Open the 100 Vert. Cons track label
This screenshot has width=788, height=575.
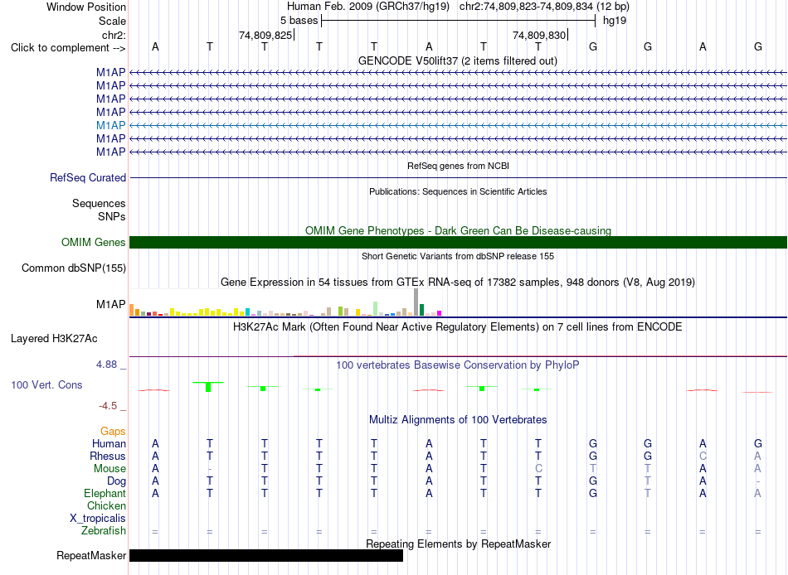[46, 384]
